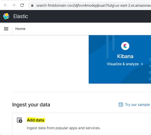Click the padlock site security icon
Screen dimensions: 151x135
pyautogui.click(x=32, y=5)
